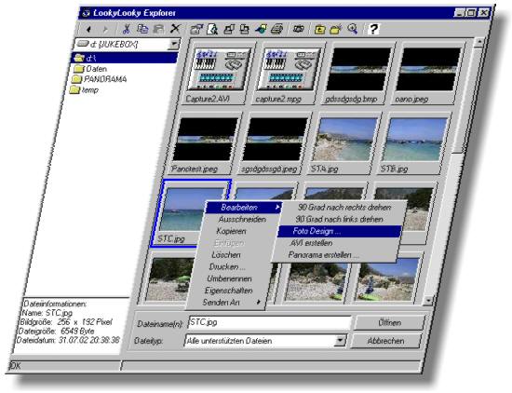The width and height of the screenshot is (512, 393).
Task: Click the teal photo design icon
Action: [x=261, y=29]
